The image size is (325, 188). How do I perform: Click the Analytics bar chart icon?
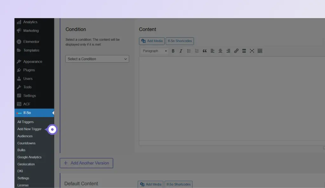click(x=19, y=22)
